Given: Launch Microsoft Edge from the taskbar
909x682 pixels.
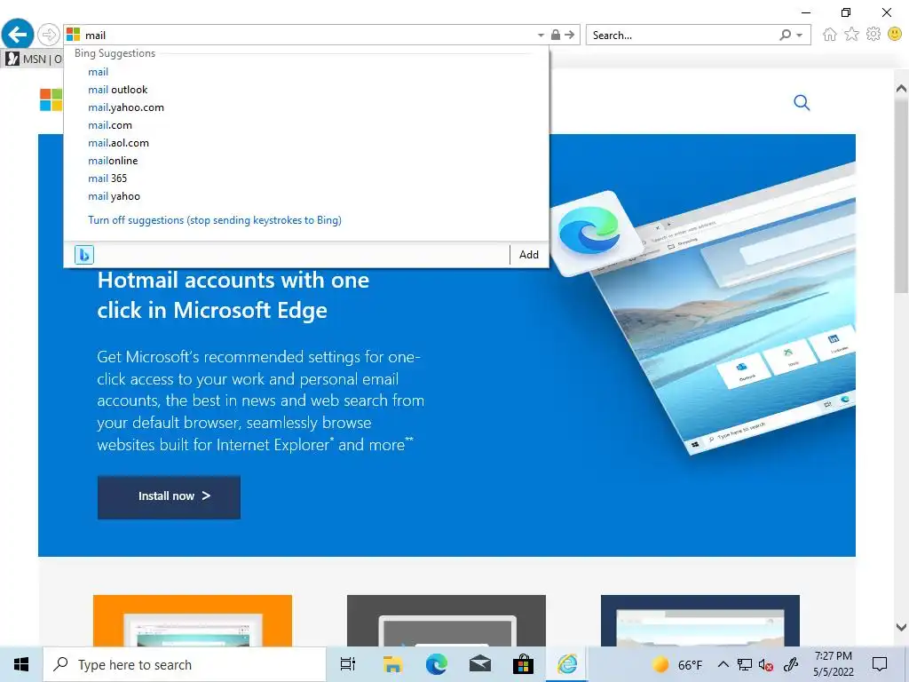Looking at the screenshot, I should tap(436, 664).
